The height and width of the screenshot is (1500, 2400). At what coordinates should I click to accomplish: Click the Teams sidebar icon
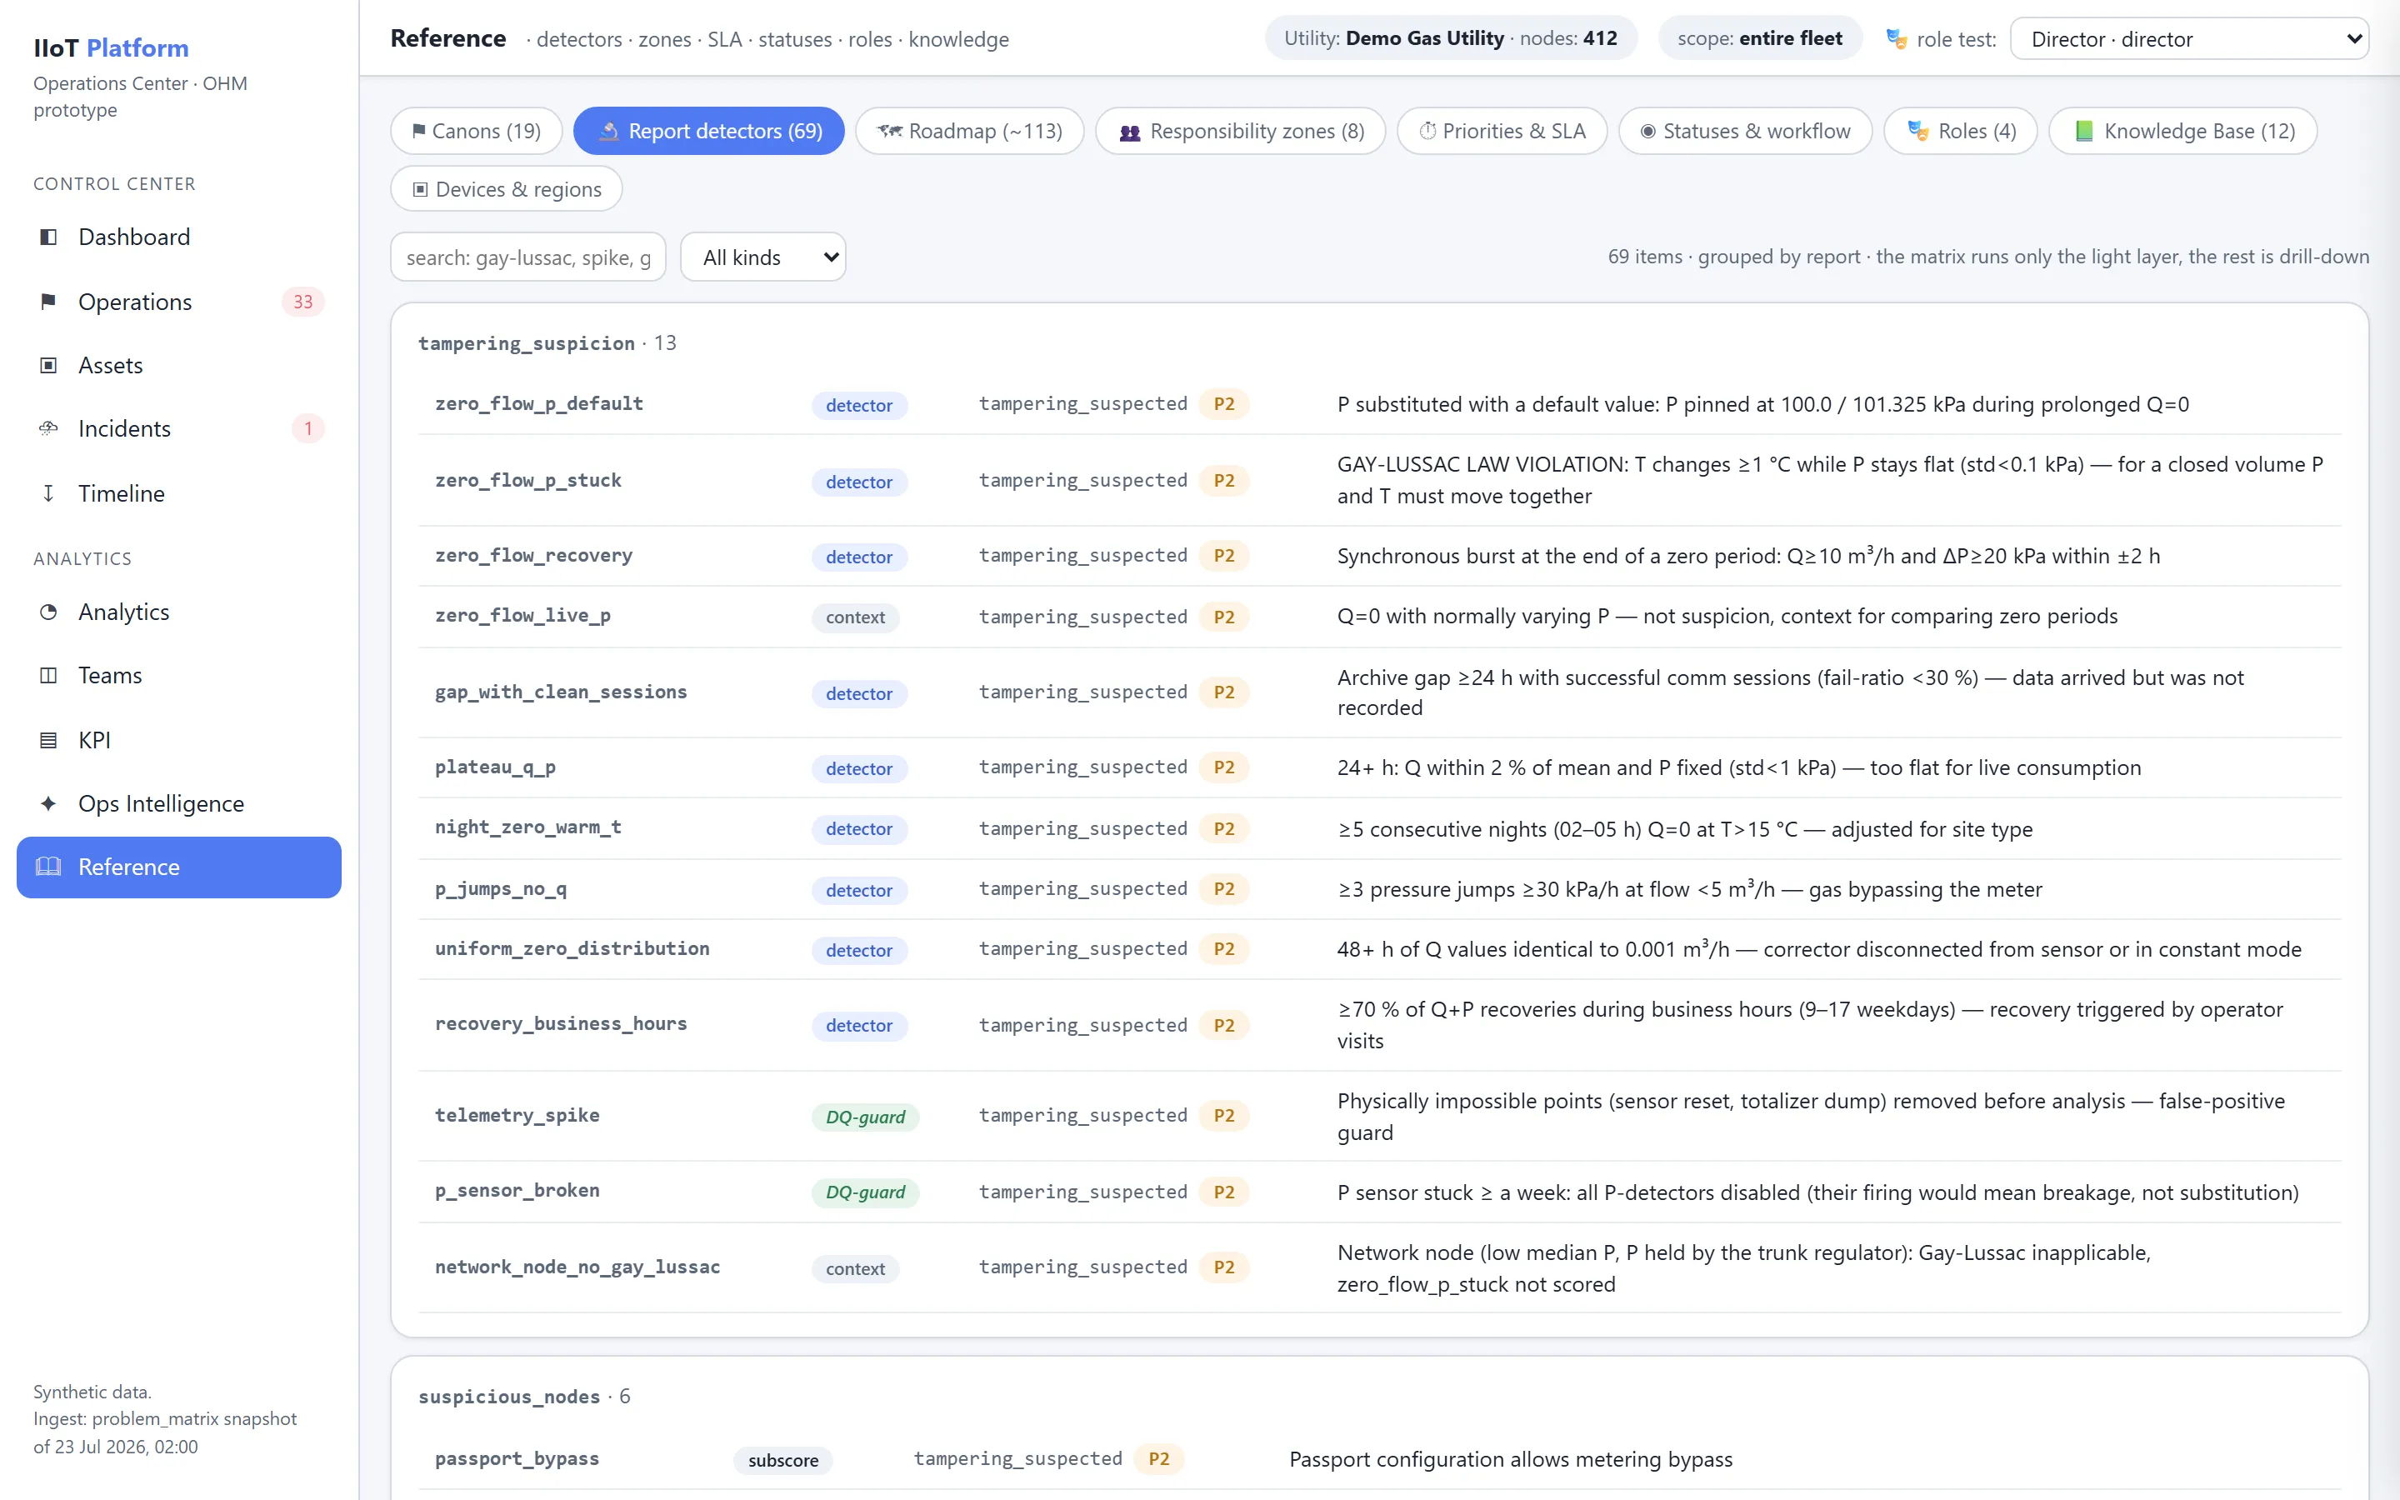(x=47, y=676)
